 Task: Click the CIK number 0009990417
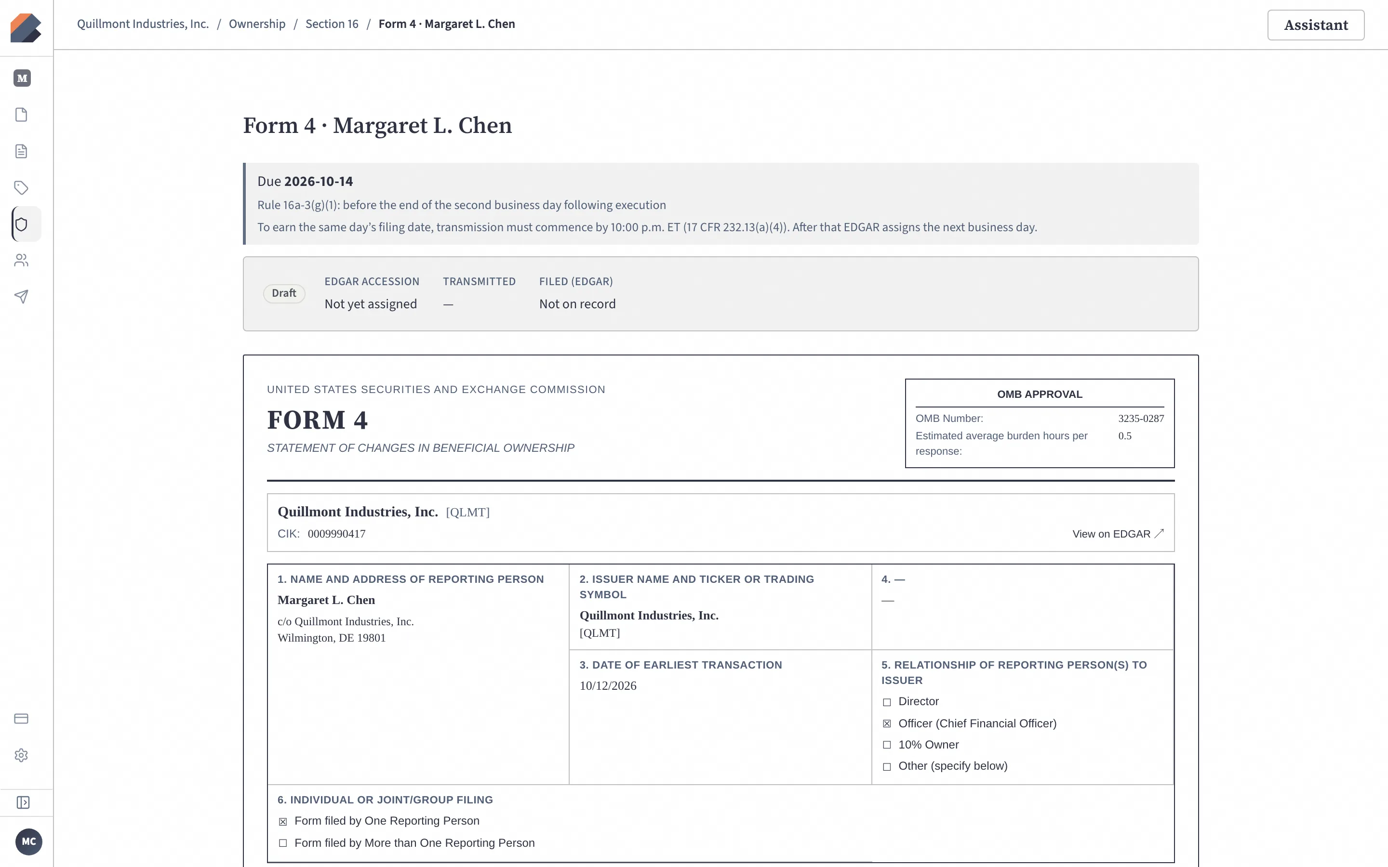(337, 534)
